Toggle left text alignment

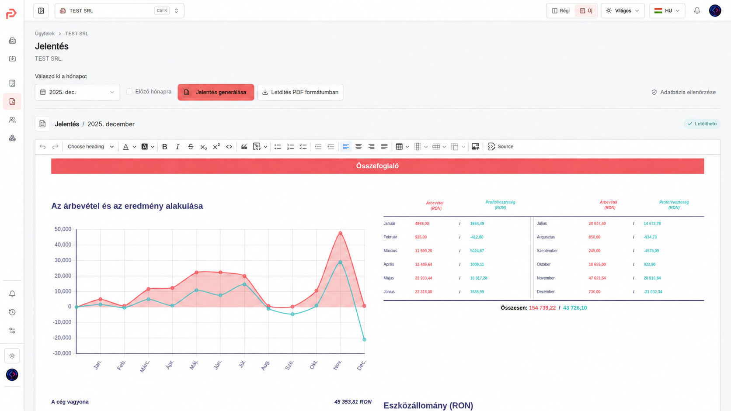(x=346, y=147)
